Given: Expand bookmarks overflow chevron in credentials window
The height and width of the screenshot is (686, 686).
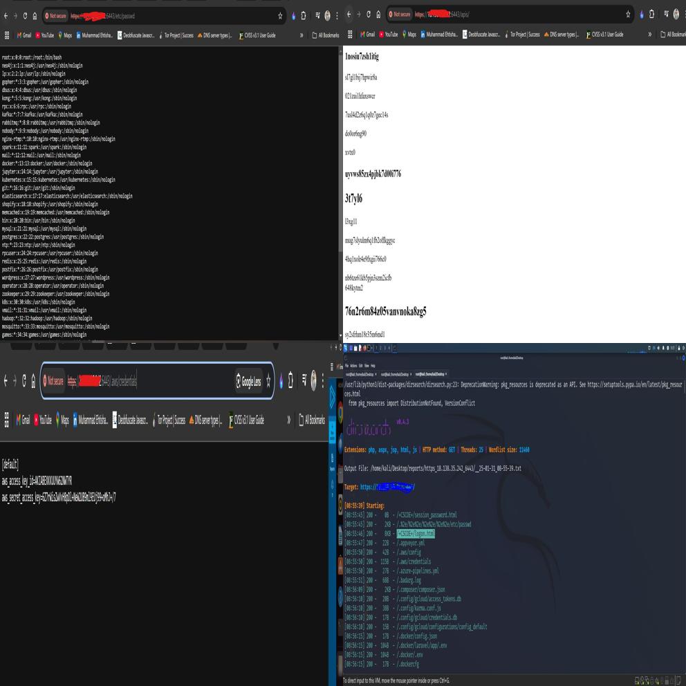Looking at the screenshot, I should point(288,420).
